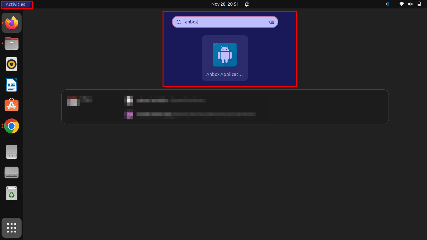
Task: Click the magnifier icon in search bar
Action: pyautogui.click(x=179, y=22)
